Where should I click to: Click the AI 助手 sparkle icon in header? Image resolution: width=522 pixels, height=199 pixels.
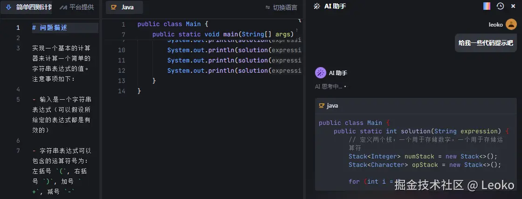(x=317, y=6)
